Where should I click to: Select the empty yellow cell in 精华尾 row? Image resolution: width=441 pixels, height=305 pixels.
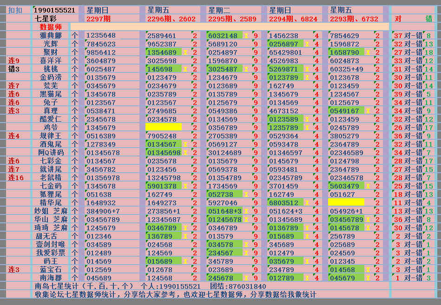346,202
